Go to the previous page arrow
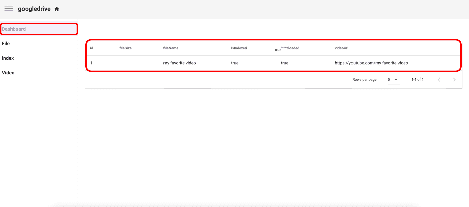 (439, 80)
